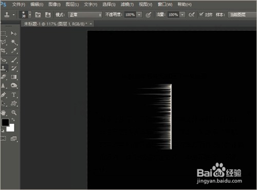257x190 pixels.
Task: Change the screen mode
Action: pos(14,139)
